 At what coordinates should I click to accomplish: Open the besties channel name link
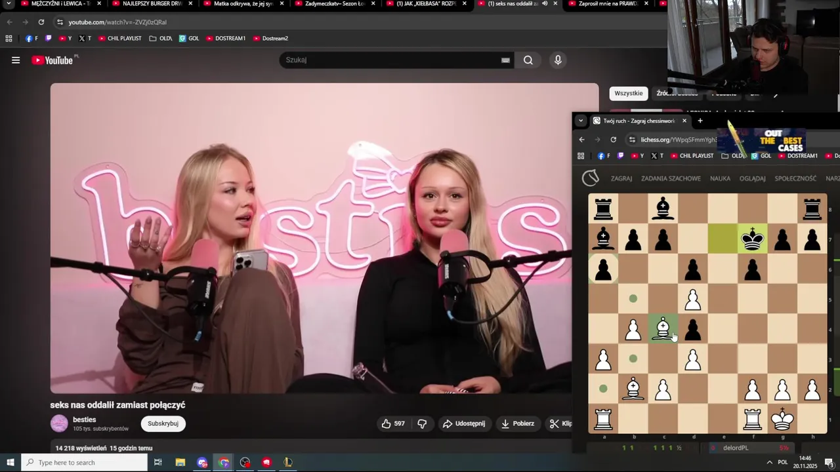[x=85, y=420]
